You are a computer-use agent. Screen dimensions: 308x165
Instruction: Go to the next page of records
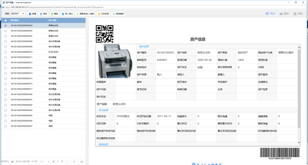67,161
